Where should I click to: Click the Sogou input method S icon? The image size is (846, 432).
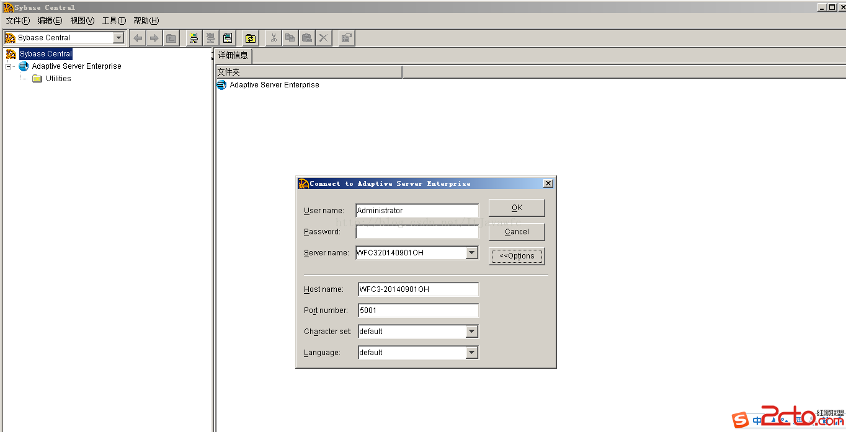click(x=741, y=420)
